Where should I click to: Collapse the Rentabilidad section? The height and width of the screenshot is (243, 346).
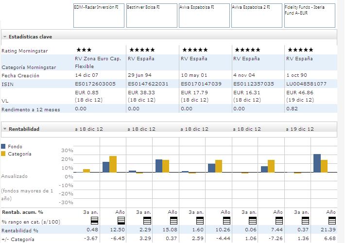pos(5,129)
